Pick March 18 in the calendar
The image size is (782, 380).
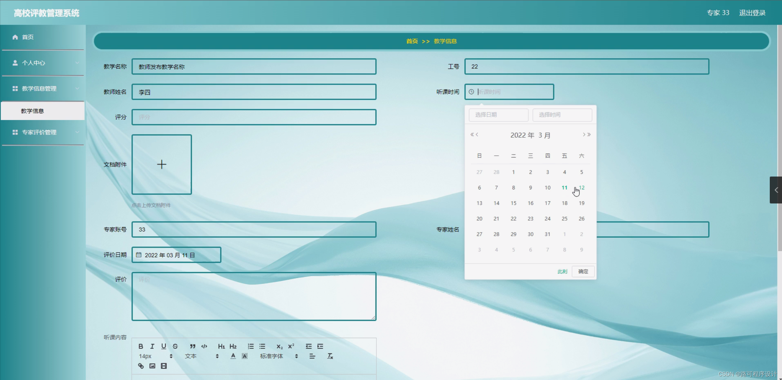coord(564,203)
